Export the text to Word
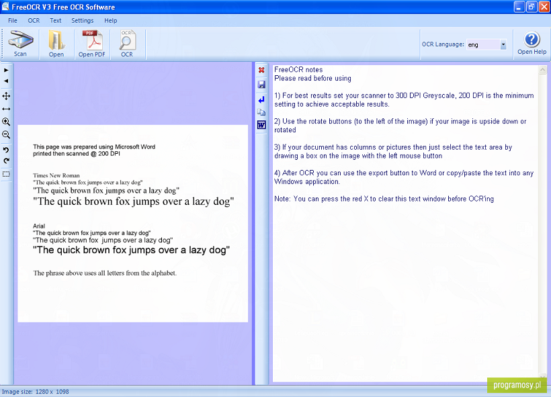The width and height of the screenshot is (551, 397). point(261,125)
